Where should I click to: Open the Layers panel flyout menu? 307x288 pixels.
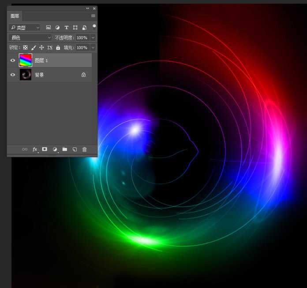pyautogui.click(x=93, y=16)
